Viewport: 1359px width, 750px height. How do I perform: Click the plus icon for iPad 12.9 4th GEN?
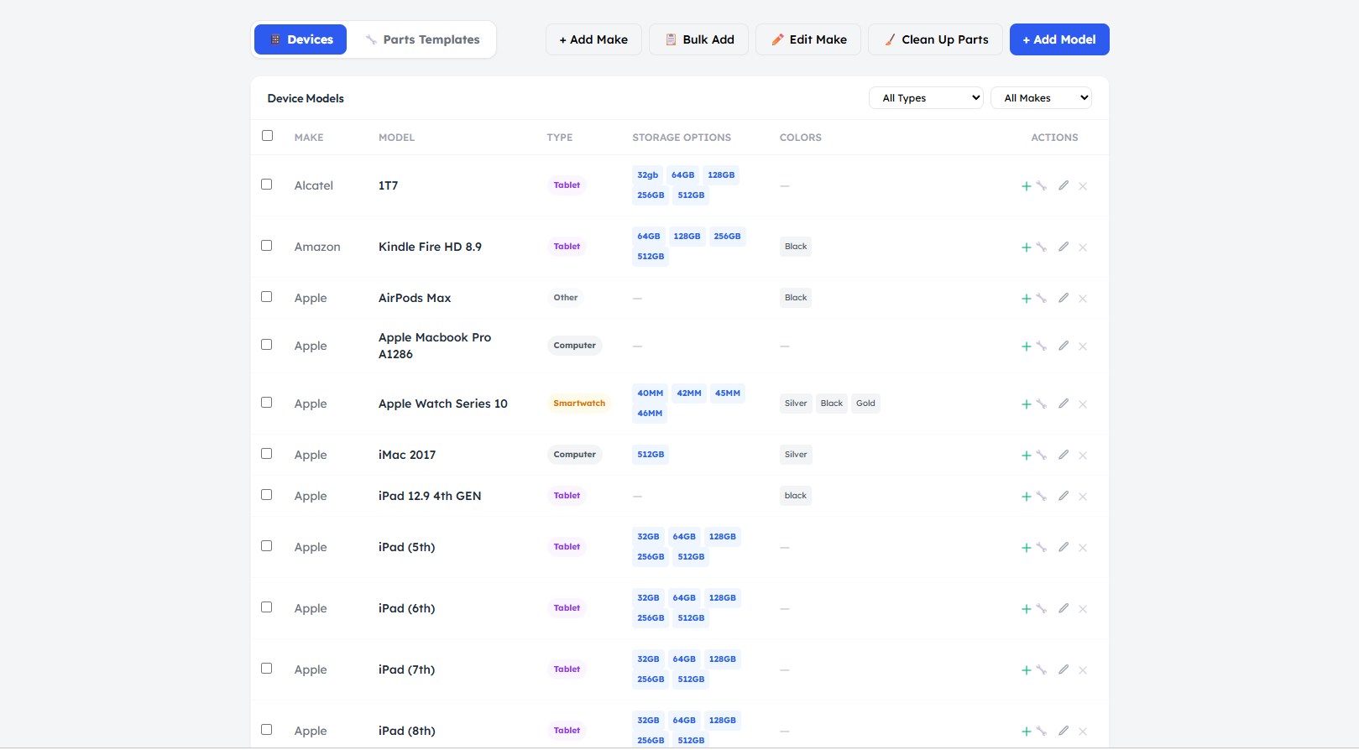[1026, 497]
